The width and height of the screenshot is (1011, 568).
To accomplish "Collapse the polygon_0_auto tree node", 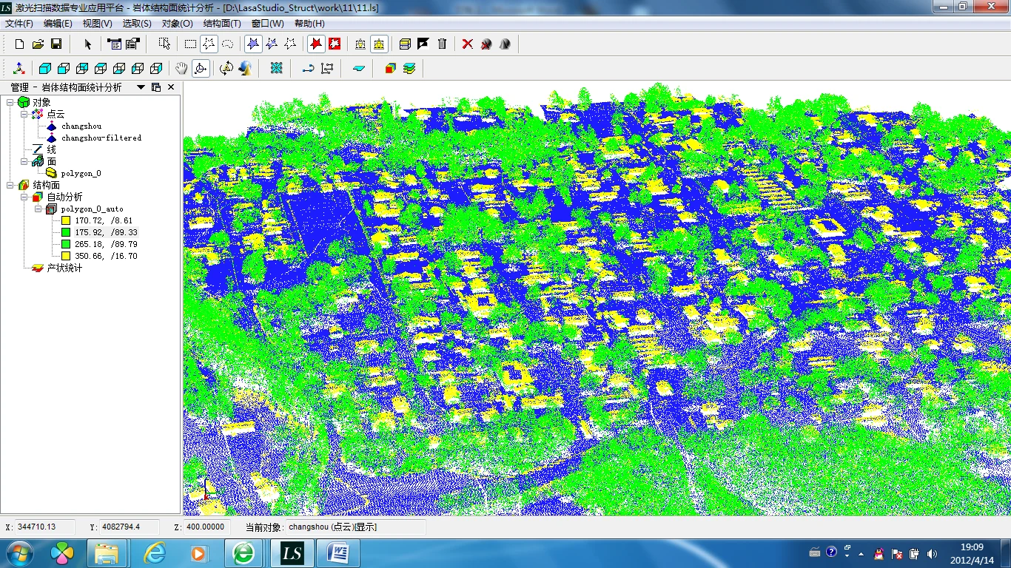I will (38, 209).
